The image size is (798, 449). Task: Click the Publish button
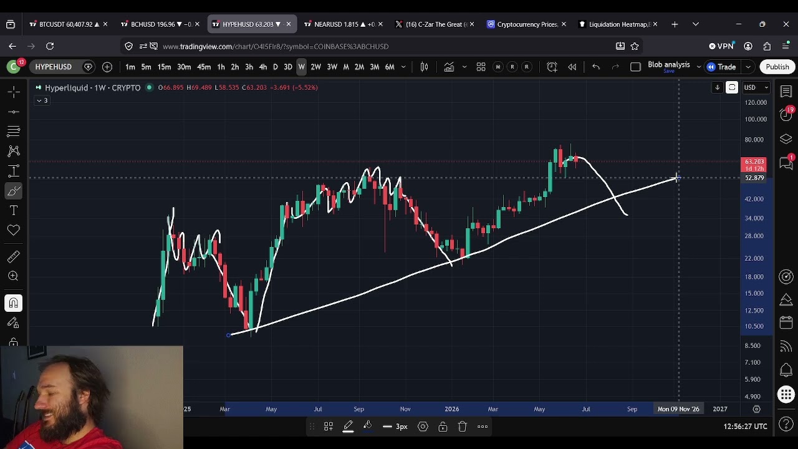[x=777, y=67]
